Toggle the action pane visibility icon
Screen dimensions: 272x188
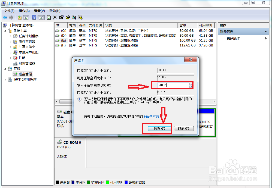pyautogui.click(x=40, y=17)
